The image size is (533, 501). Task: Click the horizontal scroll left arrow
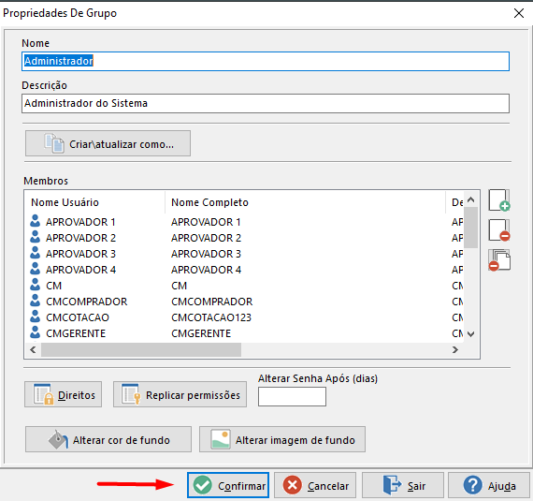pos(33,349)
